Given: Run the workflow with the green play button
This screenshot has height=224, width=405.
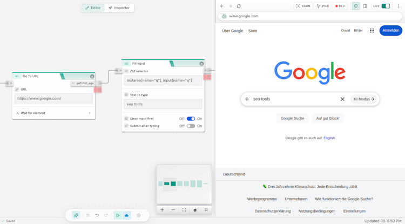Looking at the screenshot, I should tap(118, 215).
